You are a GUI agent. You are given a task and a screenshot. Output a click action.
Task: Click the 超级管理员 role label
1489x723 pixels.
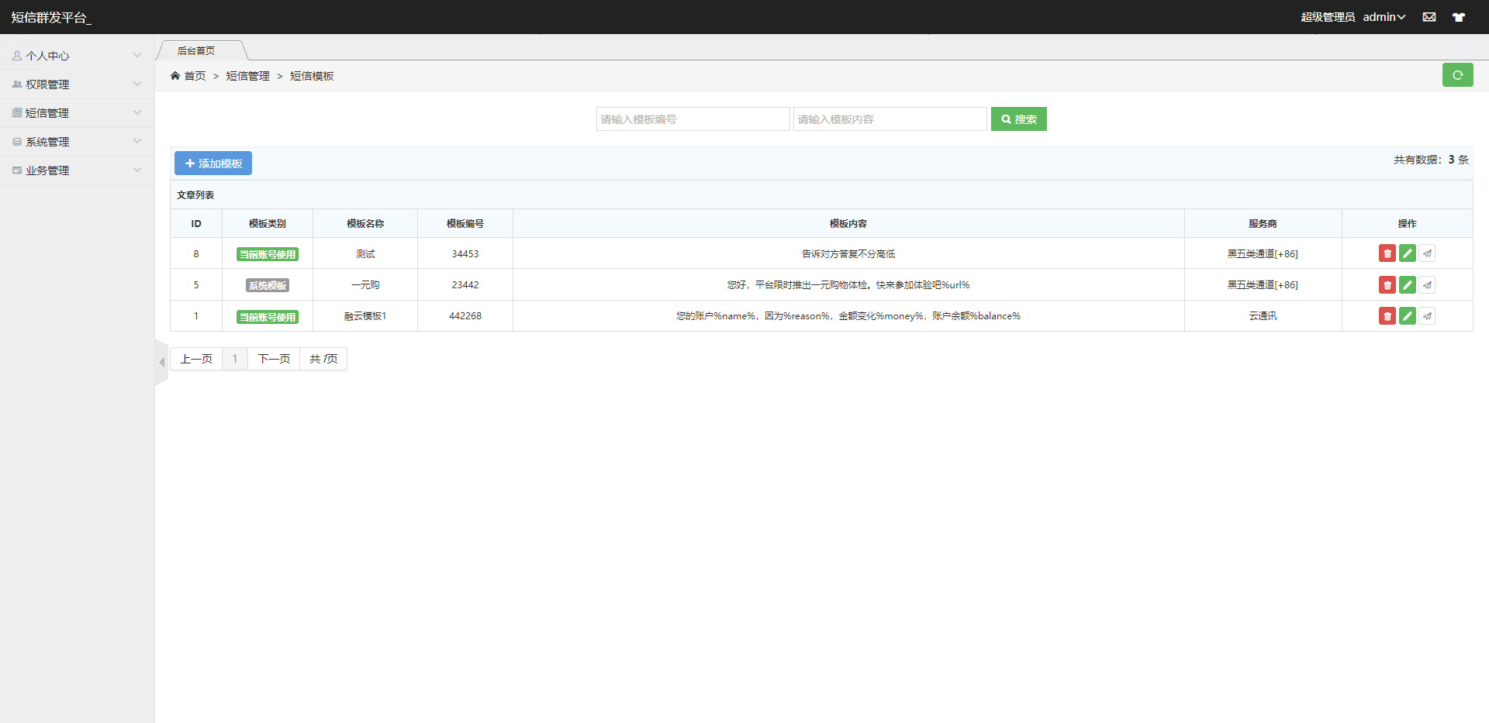click(x=1328, y=17)
